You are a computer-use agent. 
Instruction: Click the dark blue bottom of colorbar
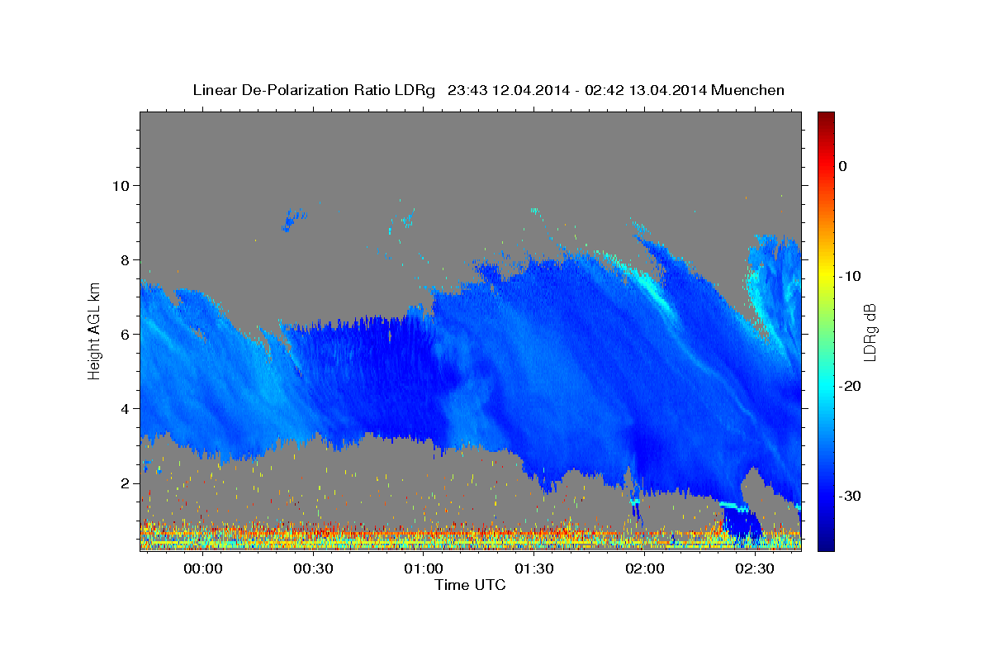pos(826,543)
